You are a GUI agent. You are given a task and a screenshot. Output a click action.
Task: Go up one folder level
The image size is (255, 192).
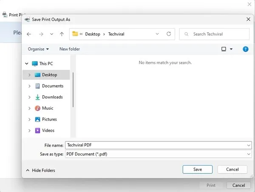click(x=62, y=34)
